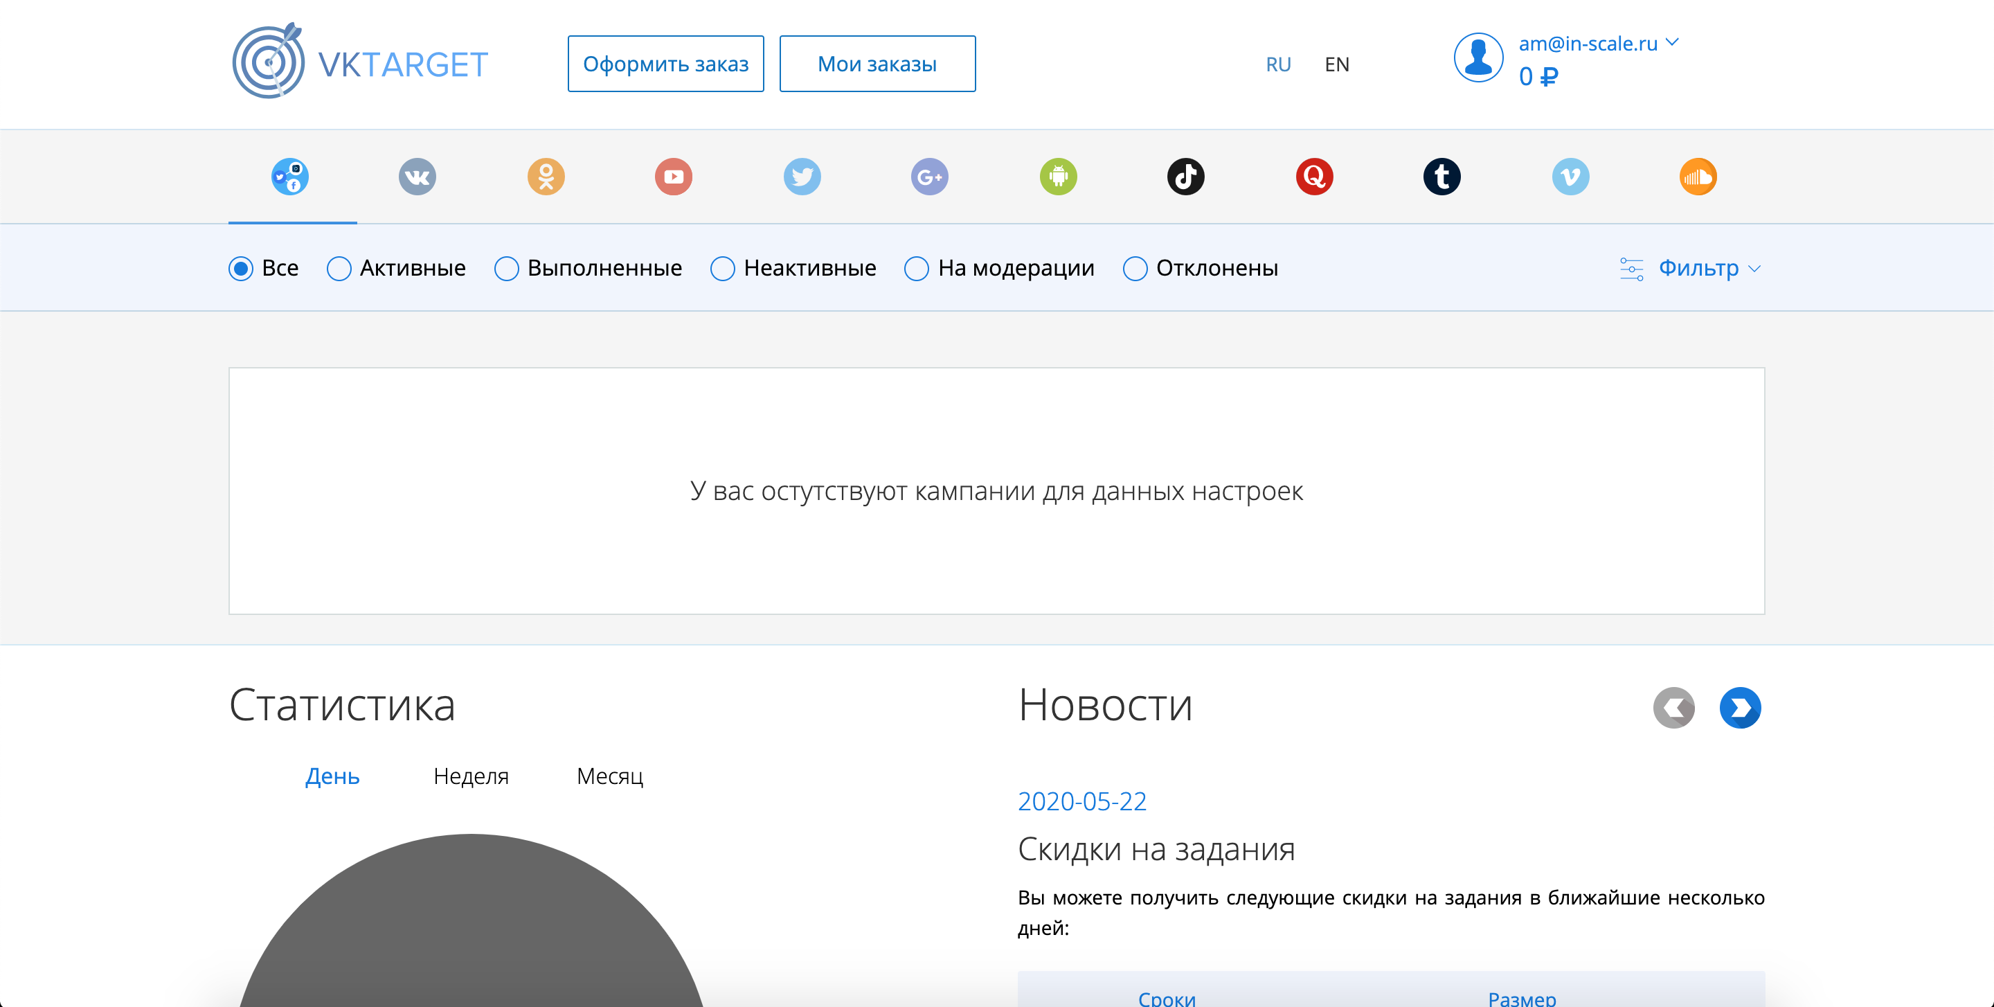Viewport: 1994px width, 1007px height.
Task: Click the Новости heading
Action: click(x=1104, y=705)
